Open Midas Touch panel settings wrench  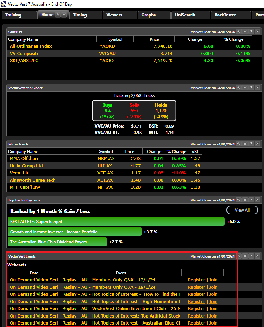pyautogui.click(x=238, y=144)
